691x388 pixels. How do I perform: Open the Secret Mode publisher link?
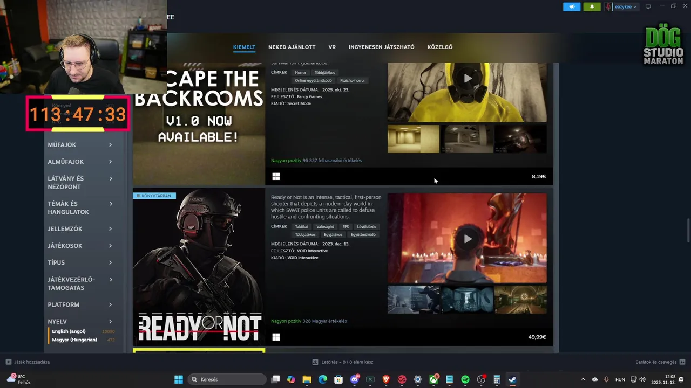pos(299,103)
